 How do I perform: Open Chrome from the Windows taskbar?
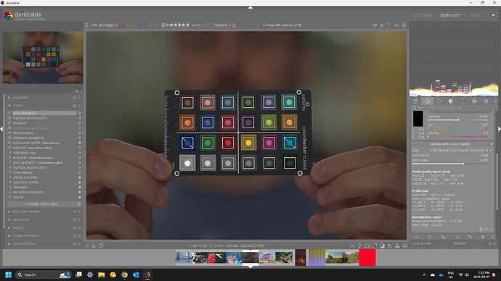(124, 274)
